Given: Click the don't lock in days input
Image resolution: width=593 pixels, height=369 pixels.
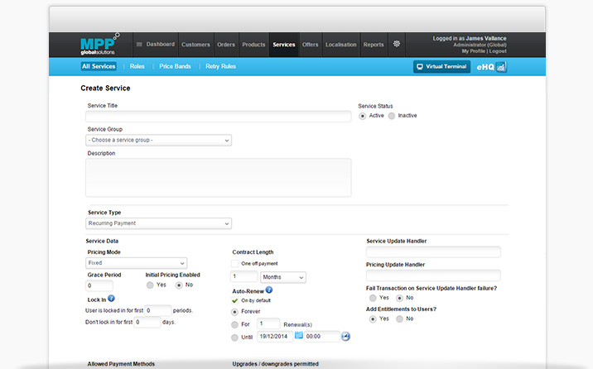Looking at the screenshot, I should pyautogui.click(x=147, y=322).
